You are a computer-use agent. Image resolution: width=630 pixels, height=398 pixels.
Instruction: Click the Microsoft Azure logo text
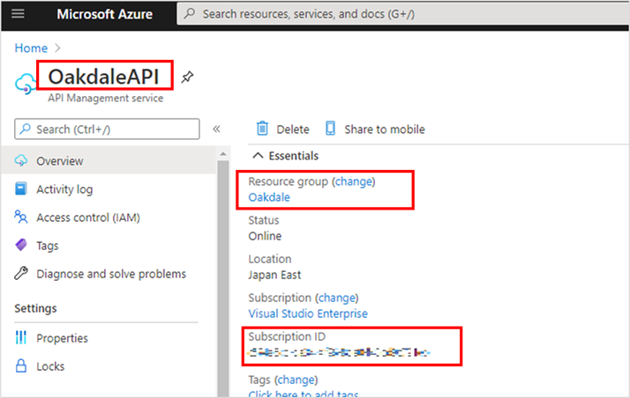point(104,14)
